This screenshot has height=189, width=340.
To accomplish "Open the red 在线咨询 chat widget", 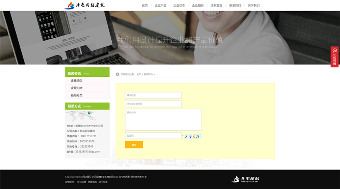I will click(334, 57).
